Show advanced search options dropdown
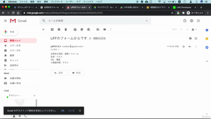211x119 pixels. [146, 21]
